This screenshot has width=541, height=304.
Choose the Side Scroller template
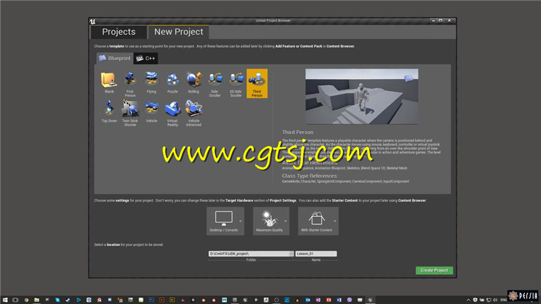pos(214,84)
